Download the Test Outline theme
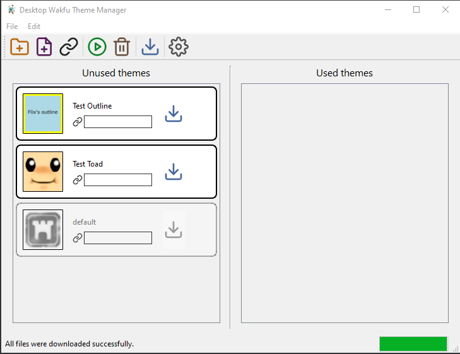 (174, 114)
